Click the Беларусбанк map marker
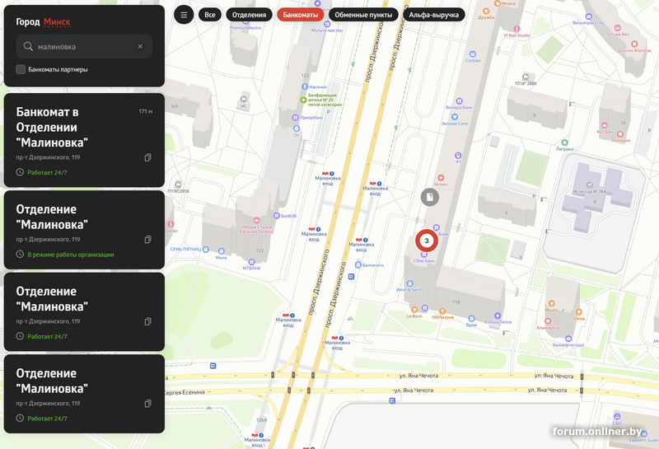This screenshot has width=659, height=449. pyautogui.click(x=459, y=101)
